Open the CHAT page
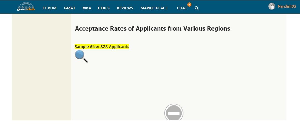The height and width of the screenshot is (127, 300). coord(182,8)
